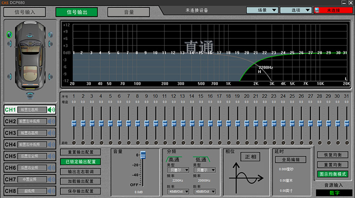Toggle the enable dot under EQ band 1
Viewport: 355px width, 198px height.
pyautogui.click(x=74, y=143)
